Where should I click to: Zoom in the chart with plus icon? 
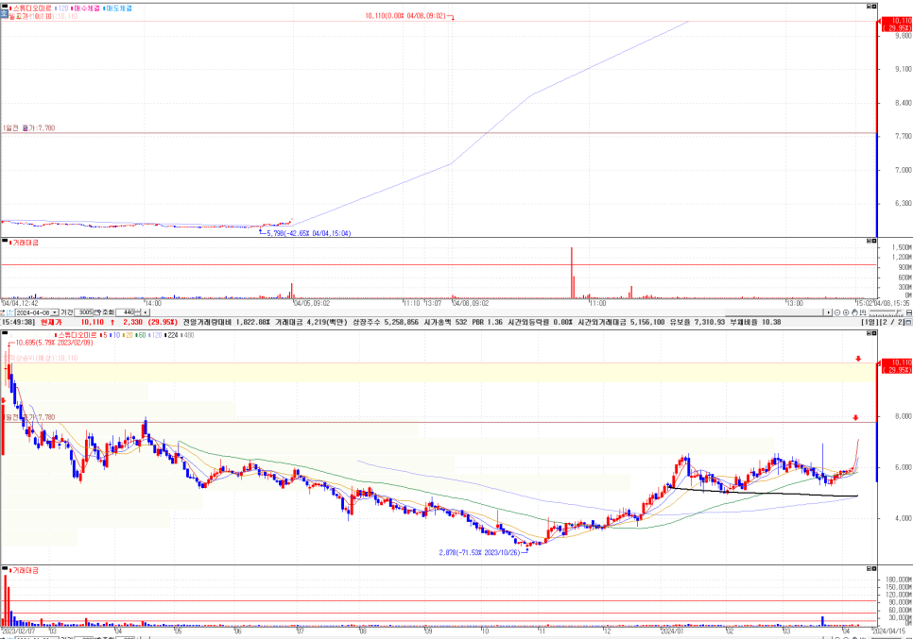pos(846,312)
